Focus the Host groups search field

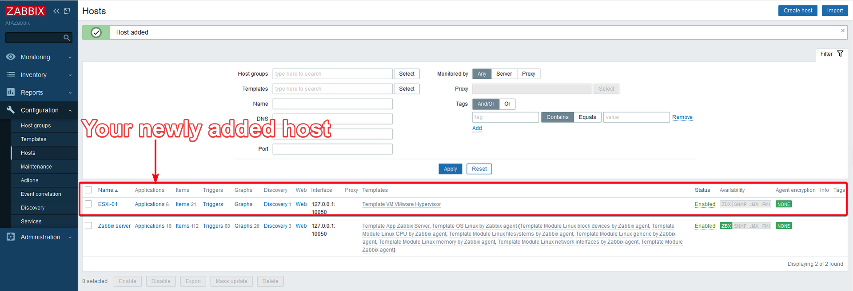coord(332,74)
